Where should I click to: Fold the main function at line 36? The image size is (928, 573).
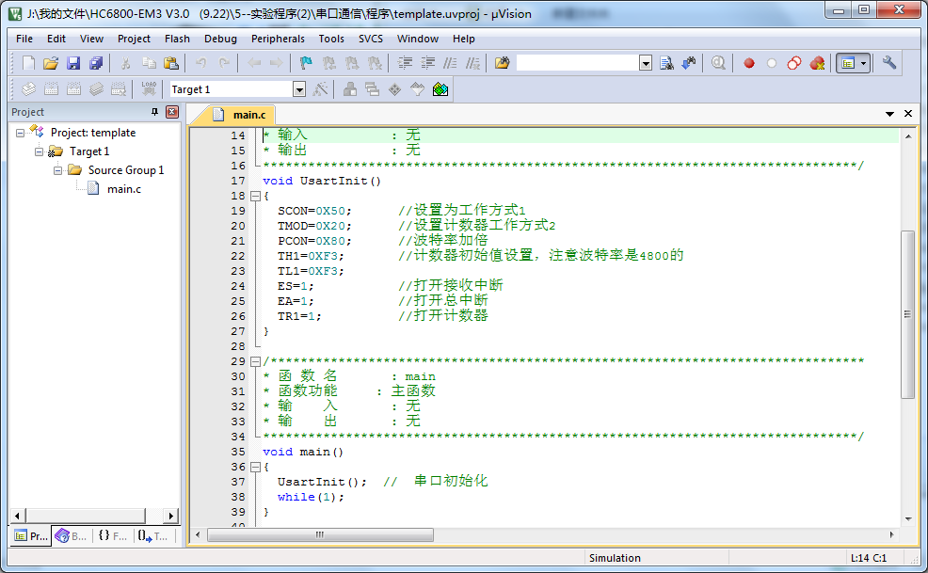click(x=255, y=467)
